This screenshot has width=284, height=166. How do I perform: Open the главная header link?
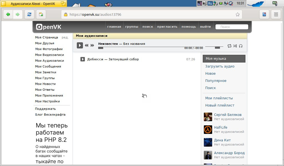(x=114, y=27)
